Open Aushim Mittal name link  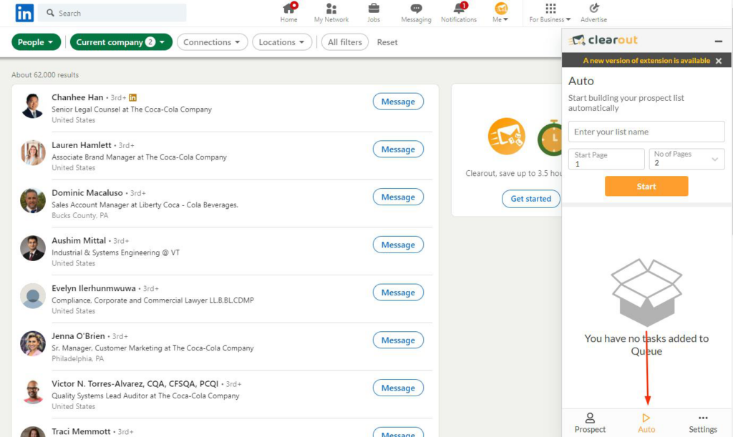(x=79, y=240)
